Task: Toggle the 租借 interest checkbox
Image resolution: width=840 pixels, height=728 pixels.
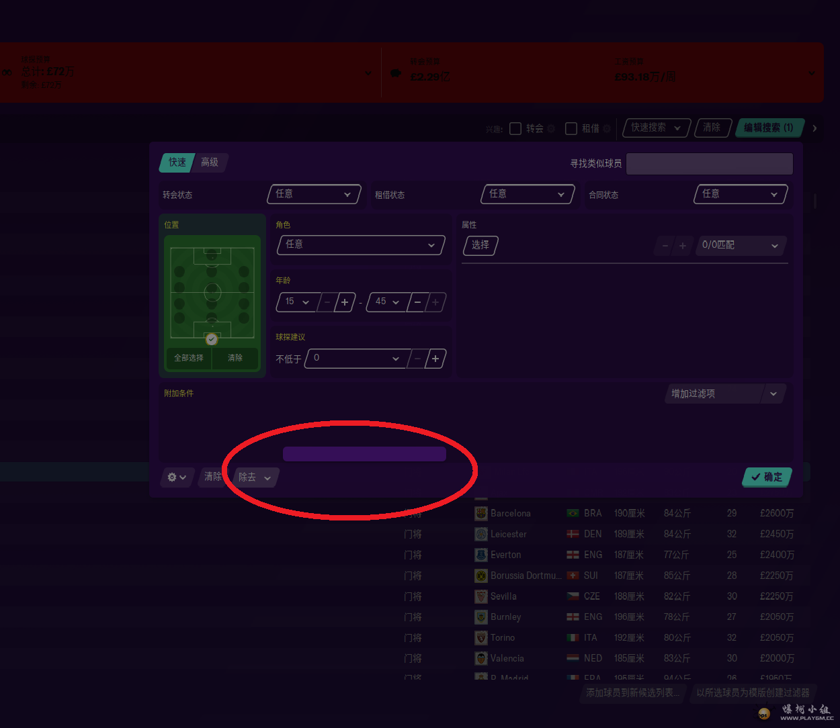Action: [571, 128]
